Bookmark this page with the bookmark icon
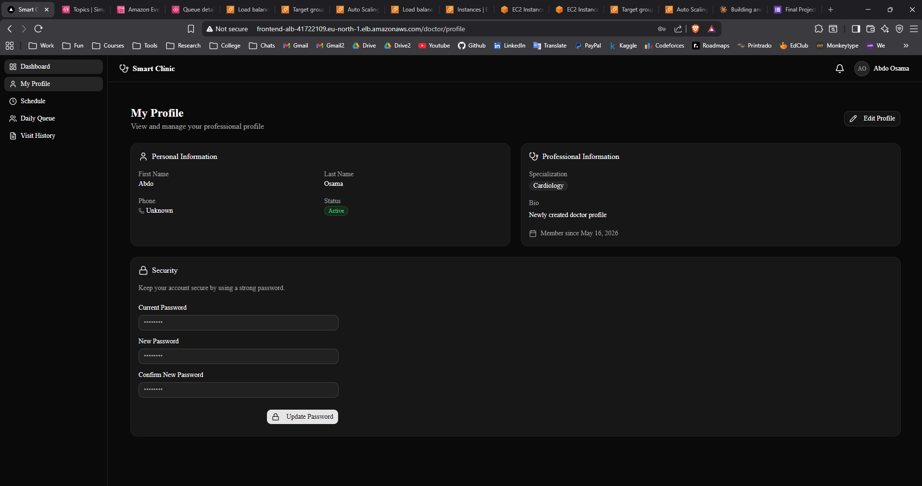This screenshot has height=486, width=922. (x=191, y=29)
